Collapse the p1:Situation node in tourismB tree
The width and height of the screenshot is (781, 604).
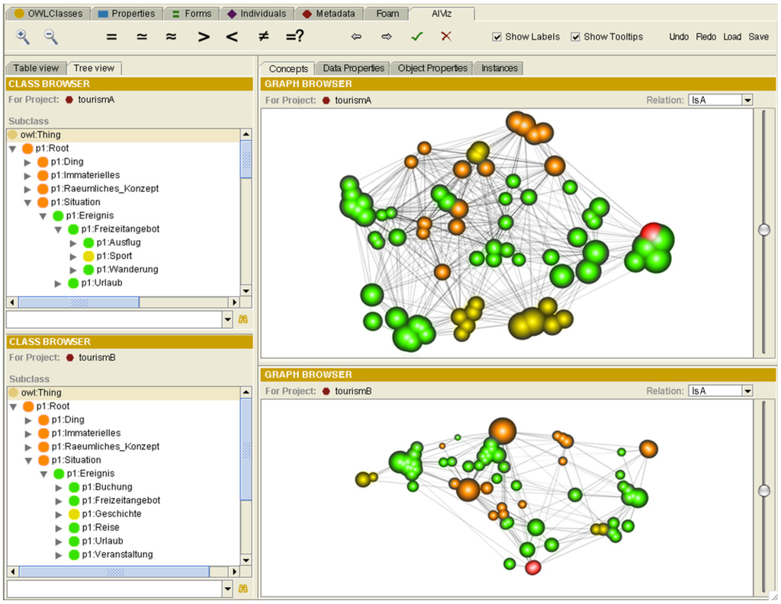click(x=28, y=460)
